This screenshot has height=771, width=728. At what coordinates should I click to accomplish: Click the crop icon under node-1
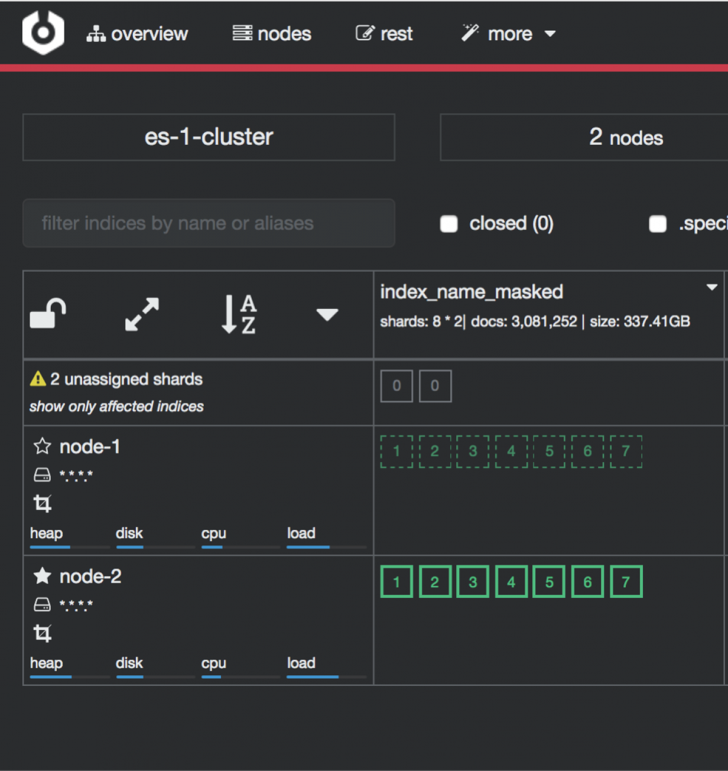coord(42,503)
